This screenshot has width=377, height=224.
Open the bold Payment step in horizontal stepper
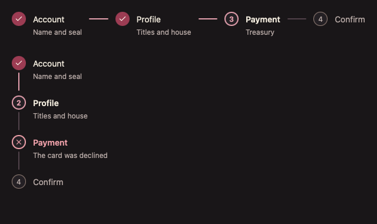(263, 19)
